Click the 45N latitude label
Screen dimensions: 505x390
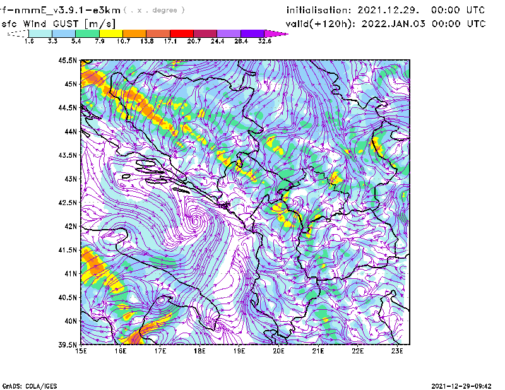[x=71, y=84]
